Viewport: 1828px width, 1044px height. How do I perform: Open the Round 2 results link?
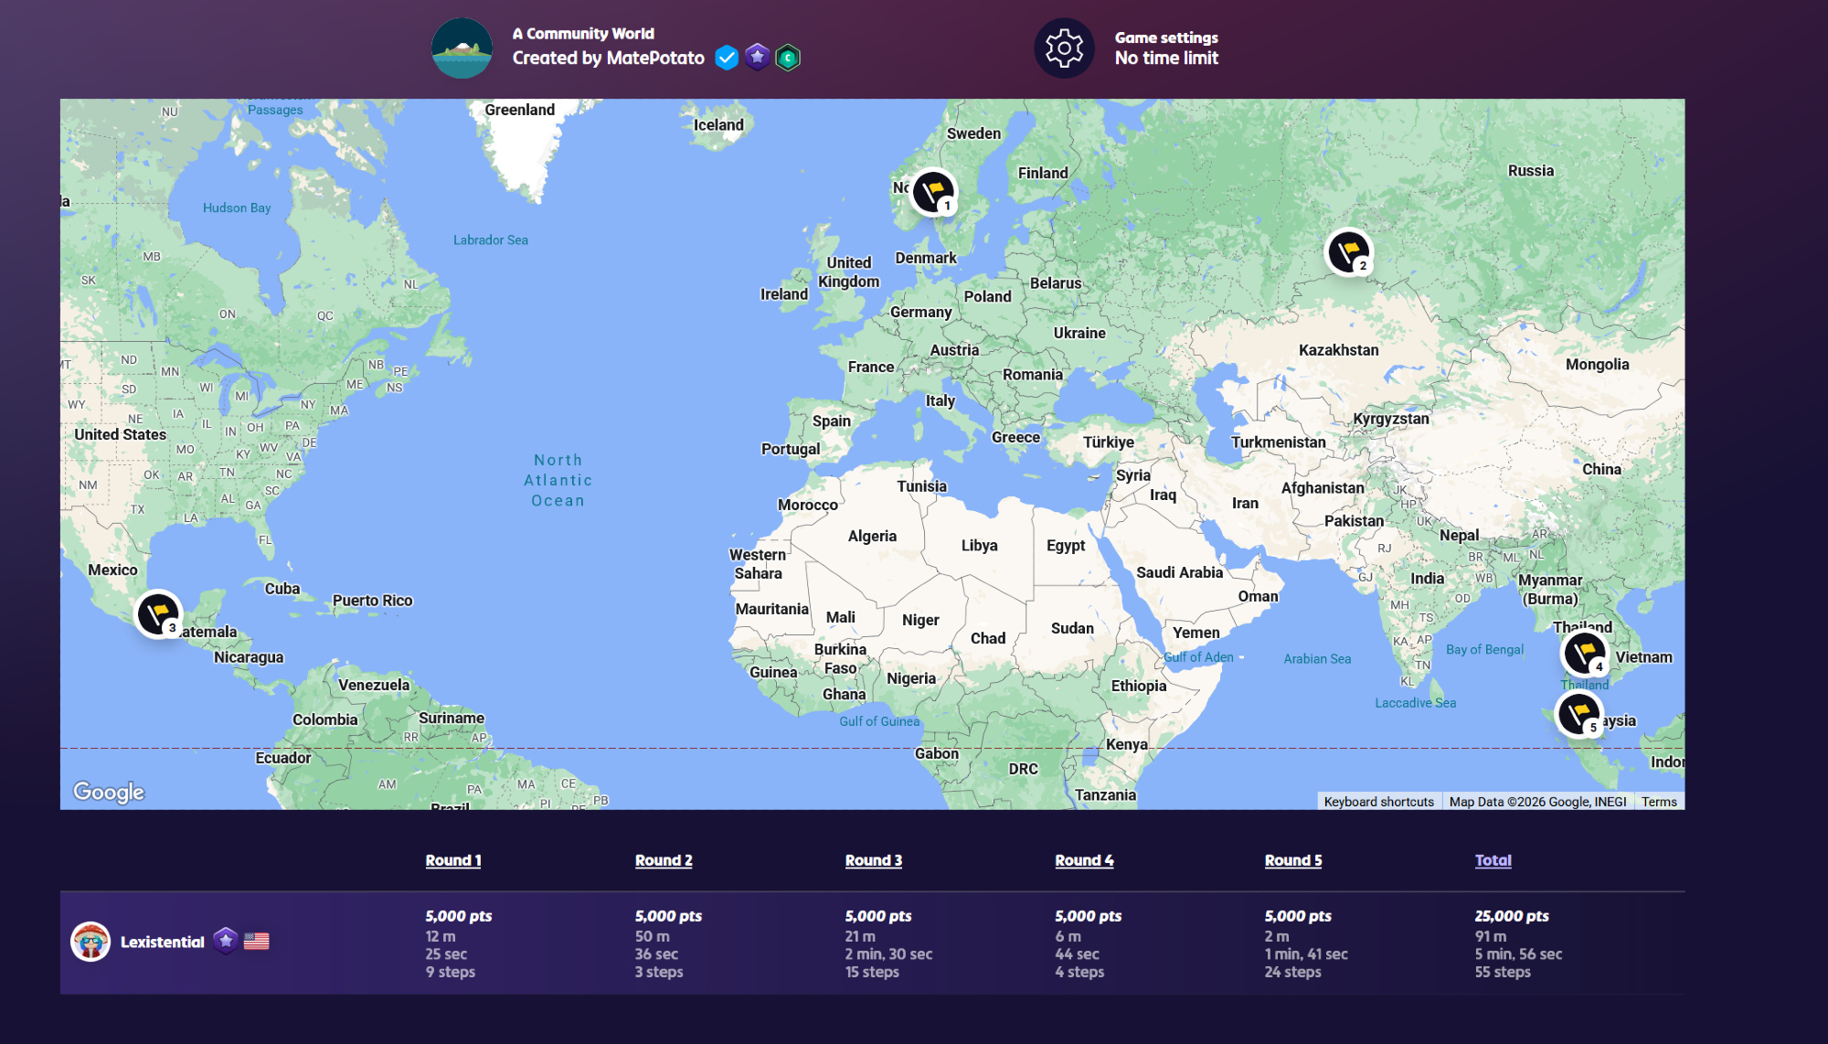[x=664, y=860]
